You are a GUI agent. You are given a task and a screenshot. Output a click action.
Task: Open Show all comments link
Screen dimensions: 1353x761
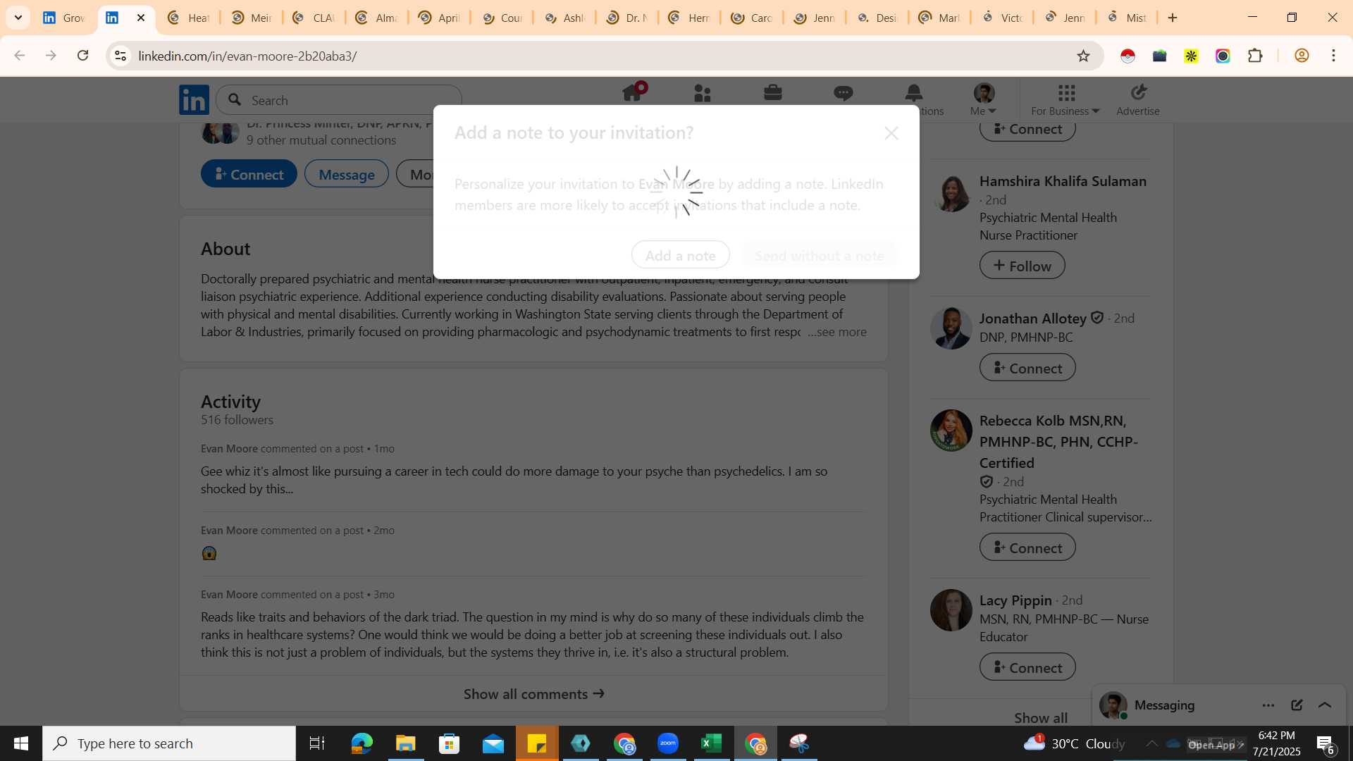point(534,694)
